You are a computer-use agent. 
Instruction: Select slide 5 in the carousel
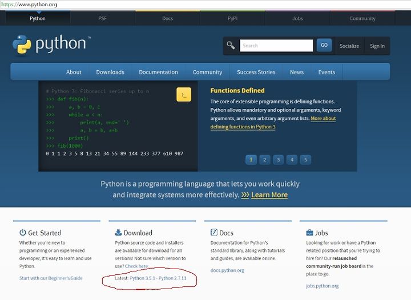(x=305, y=160)
